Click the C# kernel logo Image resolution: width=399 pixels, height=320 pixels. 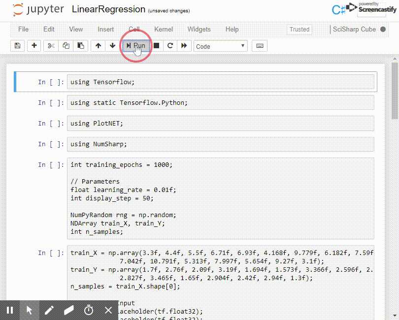point(338,10)
